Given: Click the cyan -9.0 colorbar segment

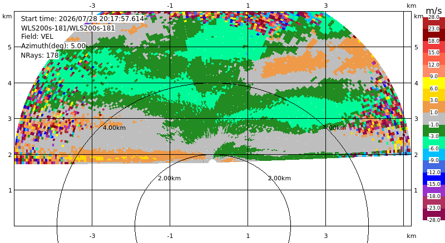Looking at the screenshot, I should pyautogui.click(x=434, y=155).
